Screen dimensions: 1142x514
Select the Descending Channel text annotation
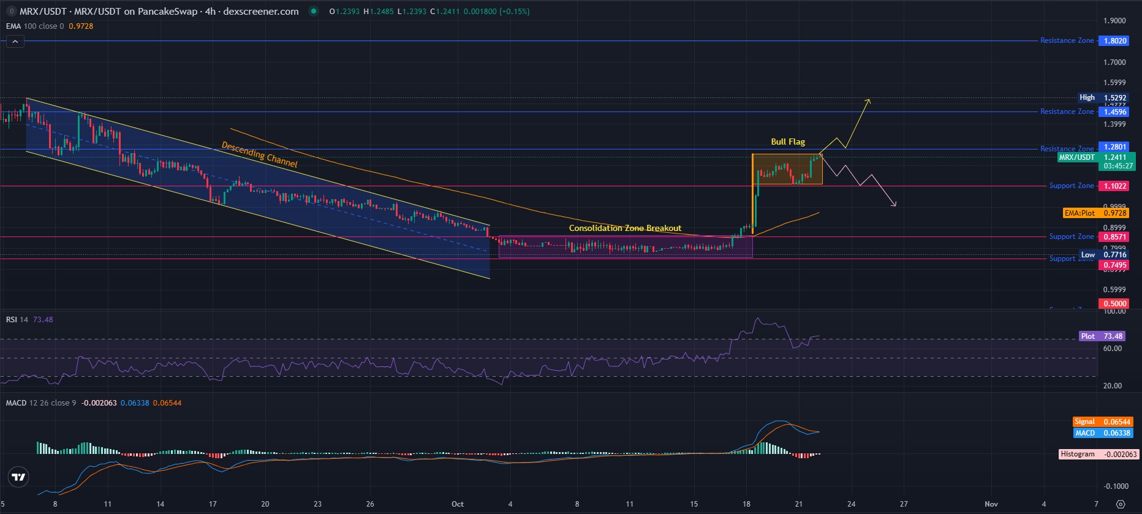pos(259,154)
